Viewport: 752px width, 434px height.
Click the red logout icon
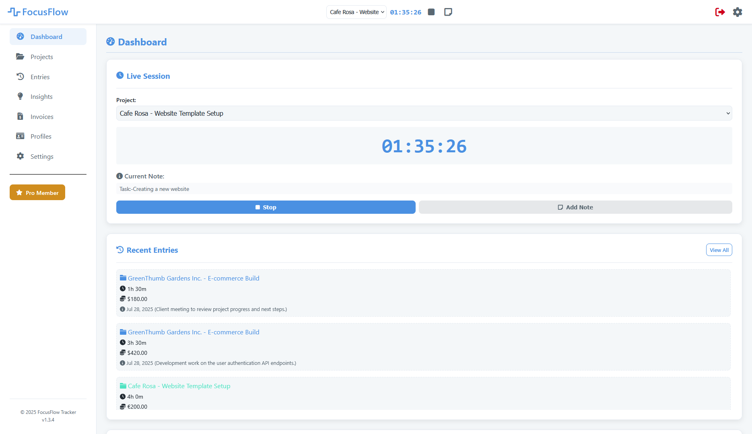[x=720, y=12]
